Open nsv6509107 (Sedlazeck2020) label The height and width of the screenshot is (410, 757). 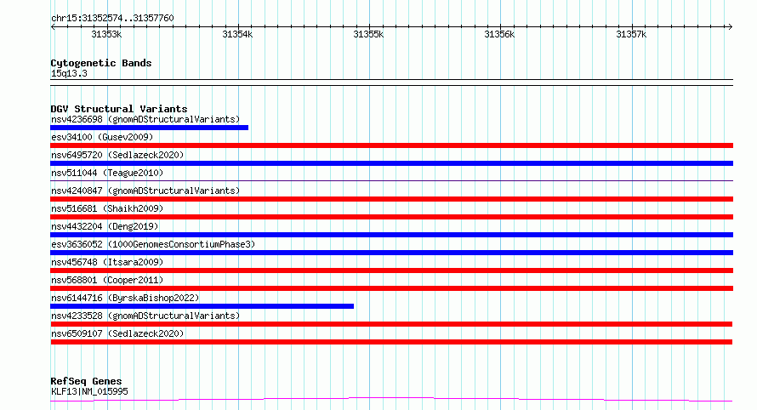[x=117, y=333]
